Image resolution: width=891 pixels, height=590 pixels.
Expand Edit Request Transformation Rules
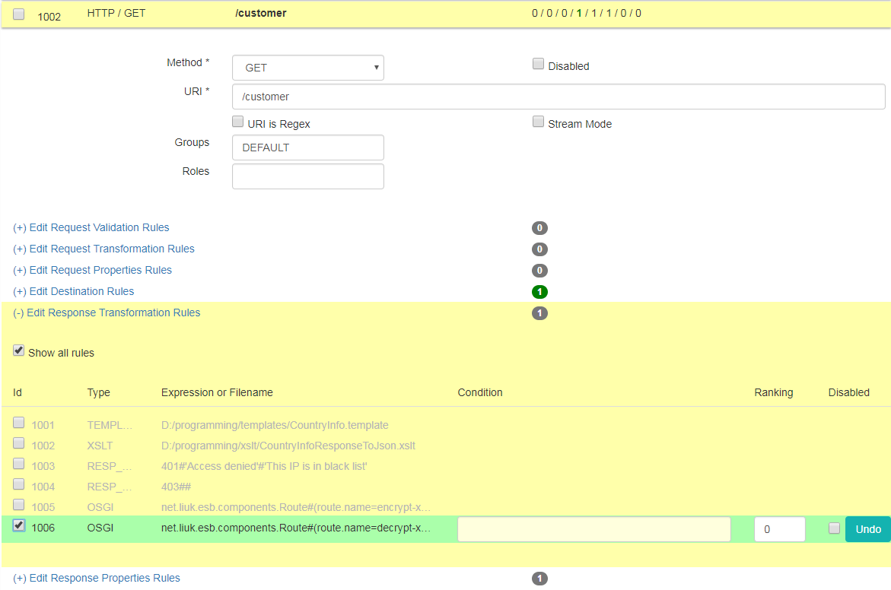pos(103,249)
